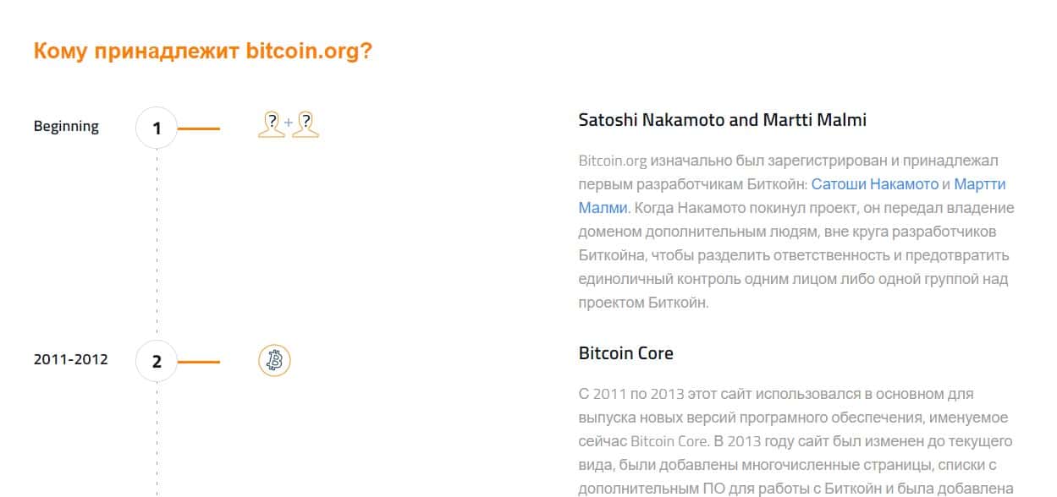Click the "Bitcoin Core" section heading
The height and width of the screenshot is (497, 1057).
625,352
